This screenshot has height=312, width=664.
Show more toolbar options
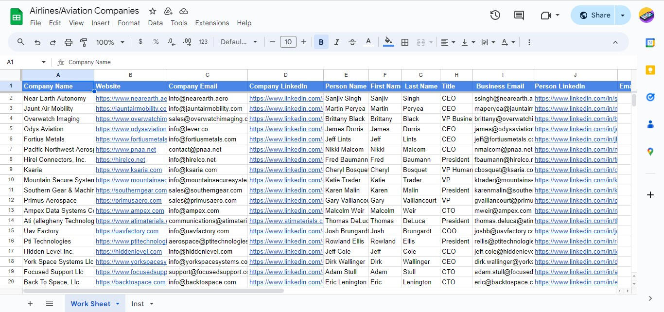point(529,42)
